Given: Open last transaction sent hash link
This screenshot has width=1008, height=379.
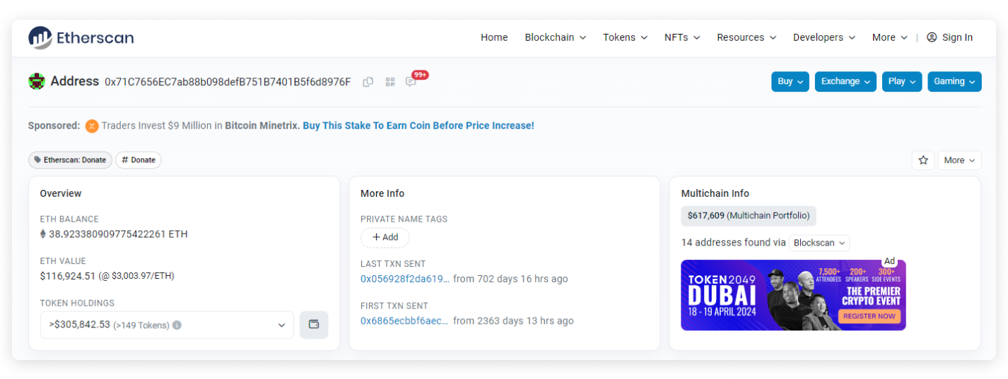Looking at the screenshot, I should [x=404, y=279].
